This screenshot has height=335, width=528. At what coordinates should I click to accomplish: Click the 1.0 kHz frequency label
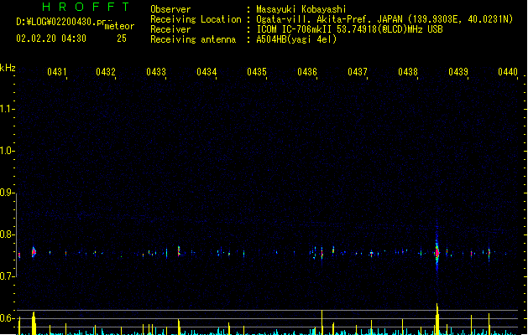[x=7, y=151]
